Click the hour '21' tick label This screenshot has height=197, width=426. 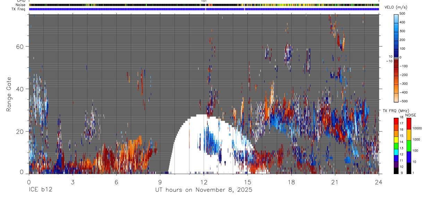tap(335, 182)
